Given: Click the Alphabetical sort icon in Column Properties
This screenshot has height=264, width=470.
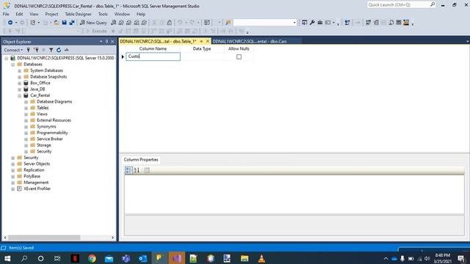Looking at the screenshot, I should pyautogui.click(x=137, y=170).
